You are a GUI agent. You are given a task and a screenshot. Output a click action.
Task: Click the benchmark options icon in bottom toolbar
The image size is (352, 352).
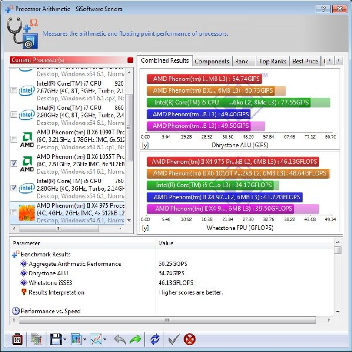coord(17,339)
